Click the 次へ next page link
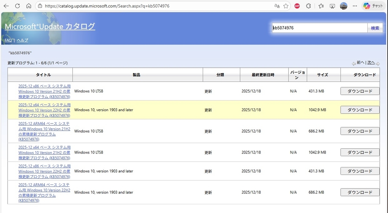 click(371, 63)
